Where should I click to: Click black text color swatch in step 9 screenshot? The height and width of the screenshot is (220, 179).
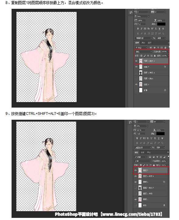click(160, 134)
